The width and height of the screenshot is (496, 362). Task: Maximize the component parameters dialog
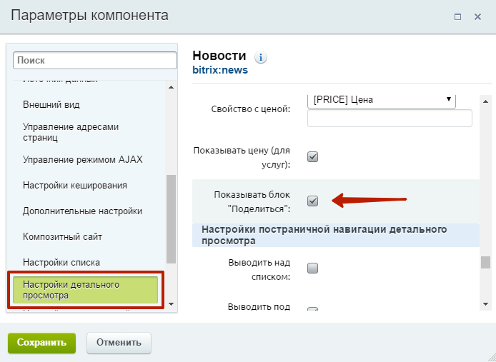coord(457,16)
